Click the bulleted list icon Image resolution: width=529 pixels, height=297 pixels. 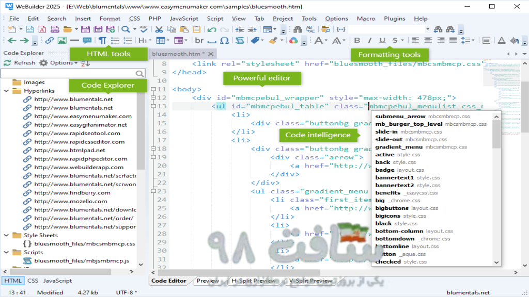pyautogui.click(x=115, y=41)
